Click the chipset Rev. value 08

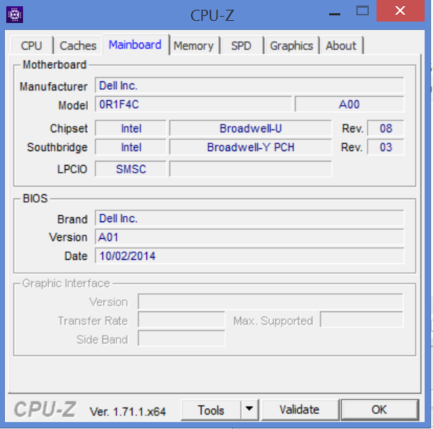coord(386,128)
